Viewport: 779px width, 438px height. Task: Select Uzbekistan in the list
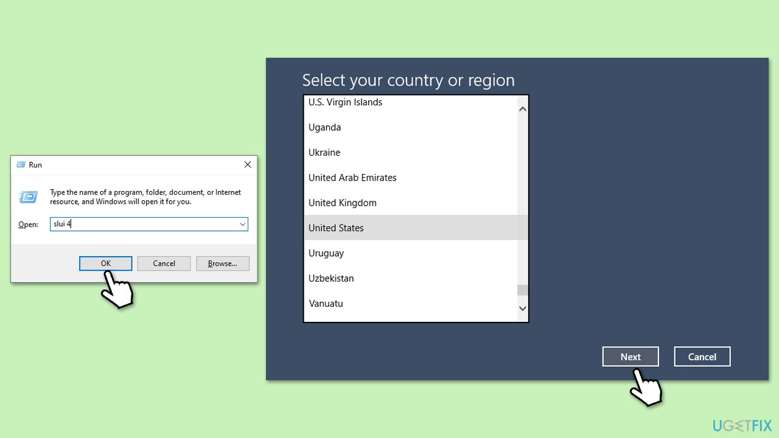(331, 279)
